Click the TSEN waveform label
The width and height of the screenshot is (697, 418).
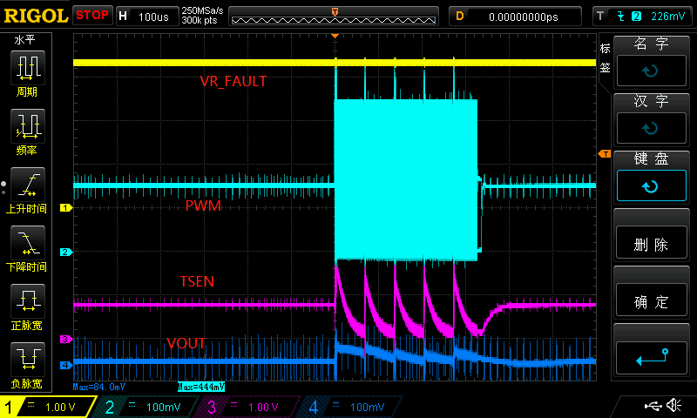(x=197, y=281)
